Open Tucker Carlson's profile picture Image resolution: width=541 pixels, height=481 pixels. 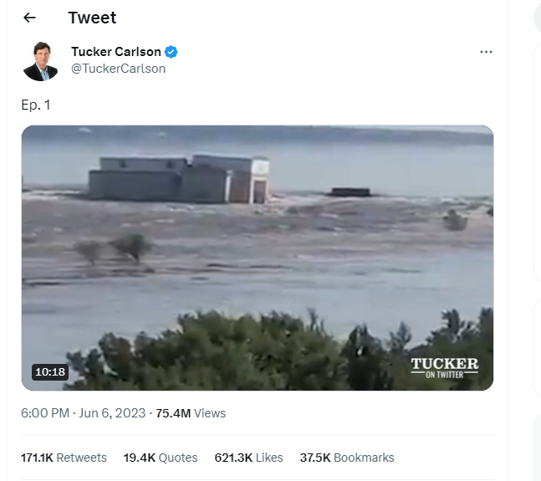pos(40,60)
